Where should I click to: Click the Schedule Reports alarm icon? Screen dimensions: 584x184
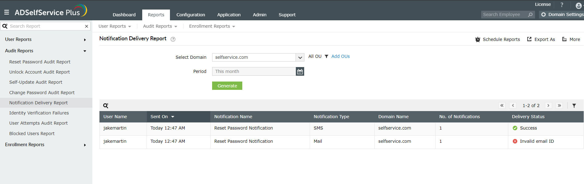(x=477, y=39)
